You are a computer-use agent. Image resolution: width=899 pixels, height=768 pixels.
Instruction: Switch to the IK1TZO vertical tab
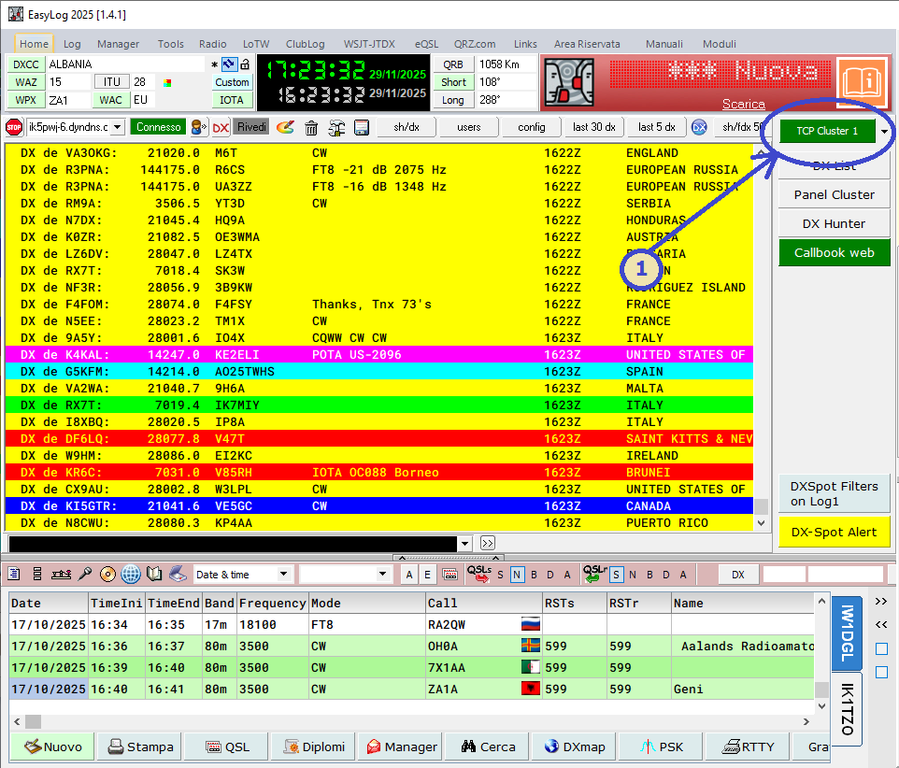(848, 710)
